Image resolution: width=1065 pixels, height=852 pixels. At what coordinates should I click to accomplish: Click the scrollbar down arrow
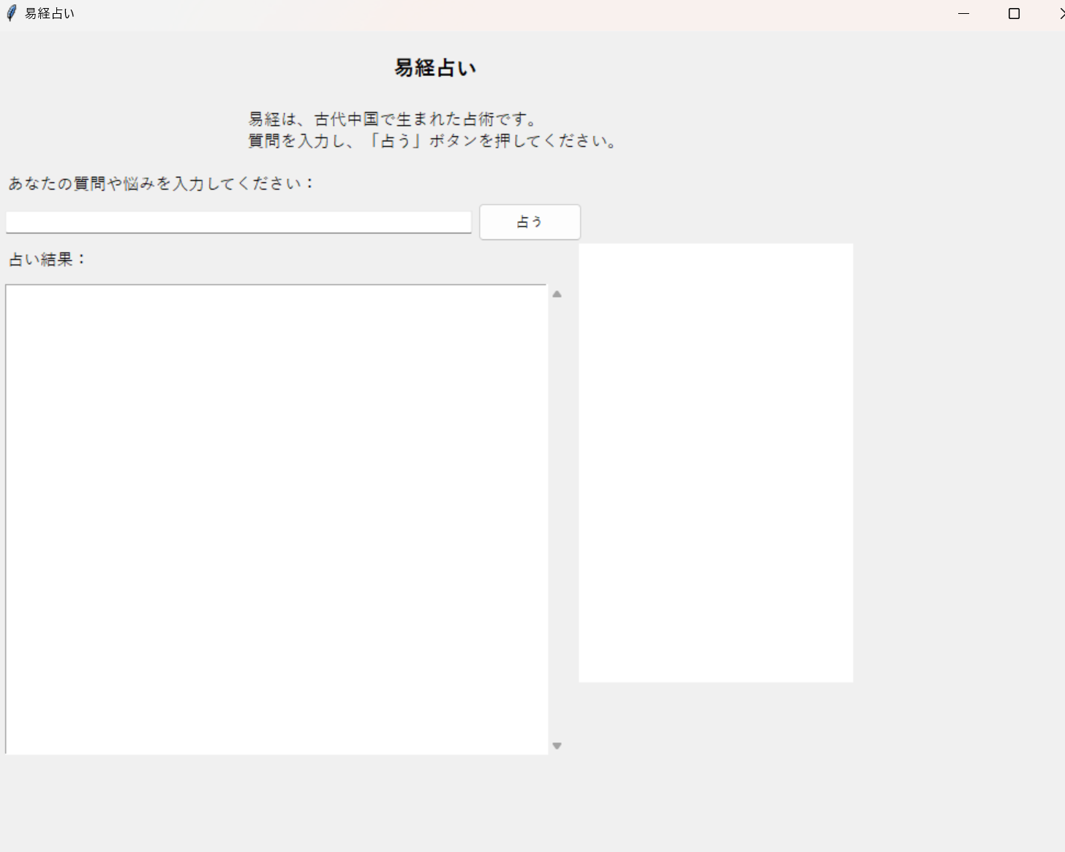(557, 746)
